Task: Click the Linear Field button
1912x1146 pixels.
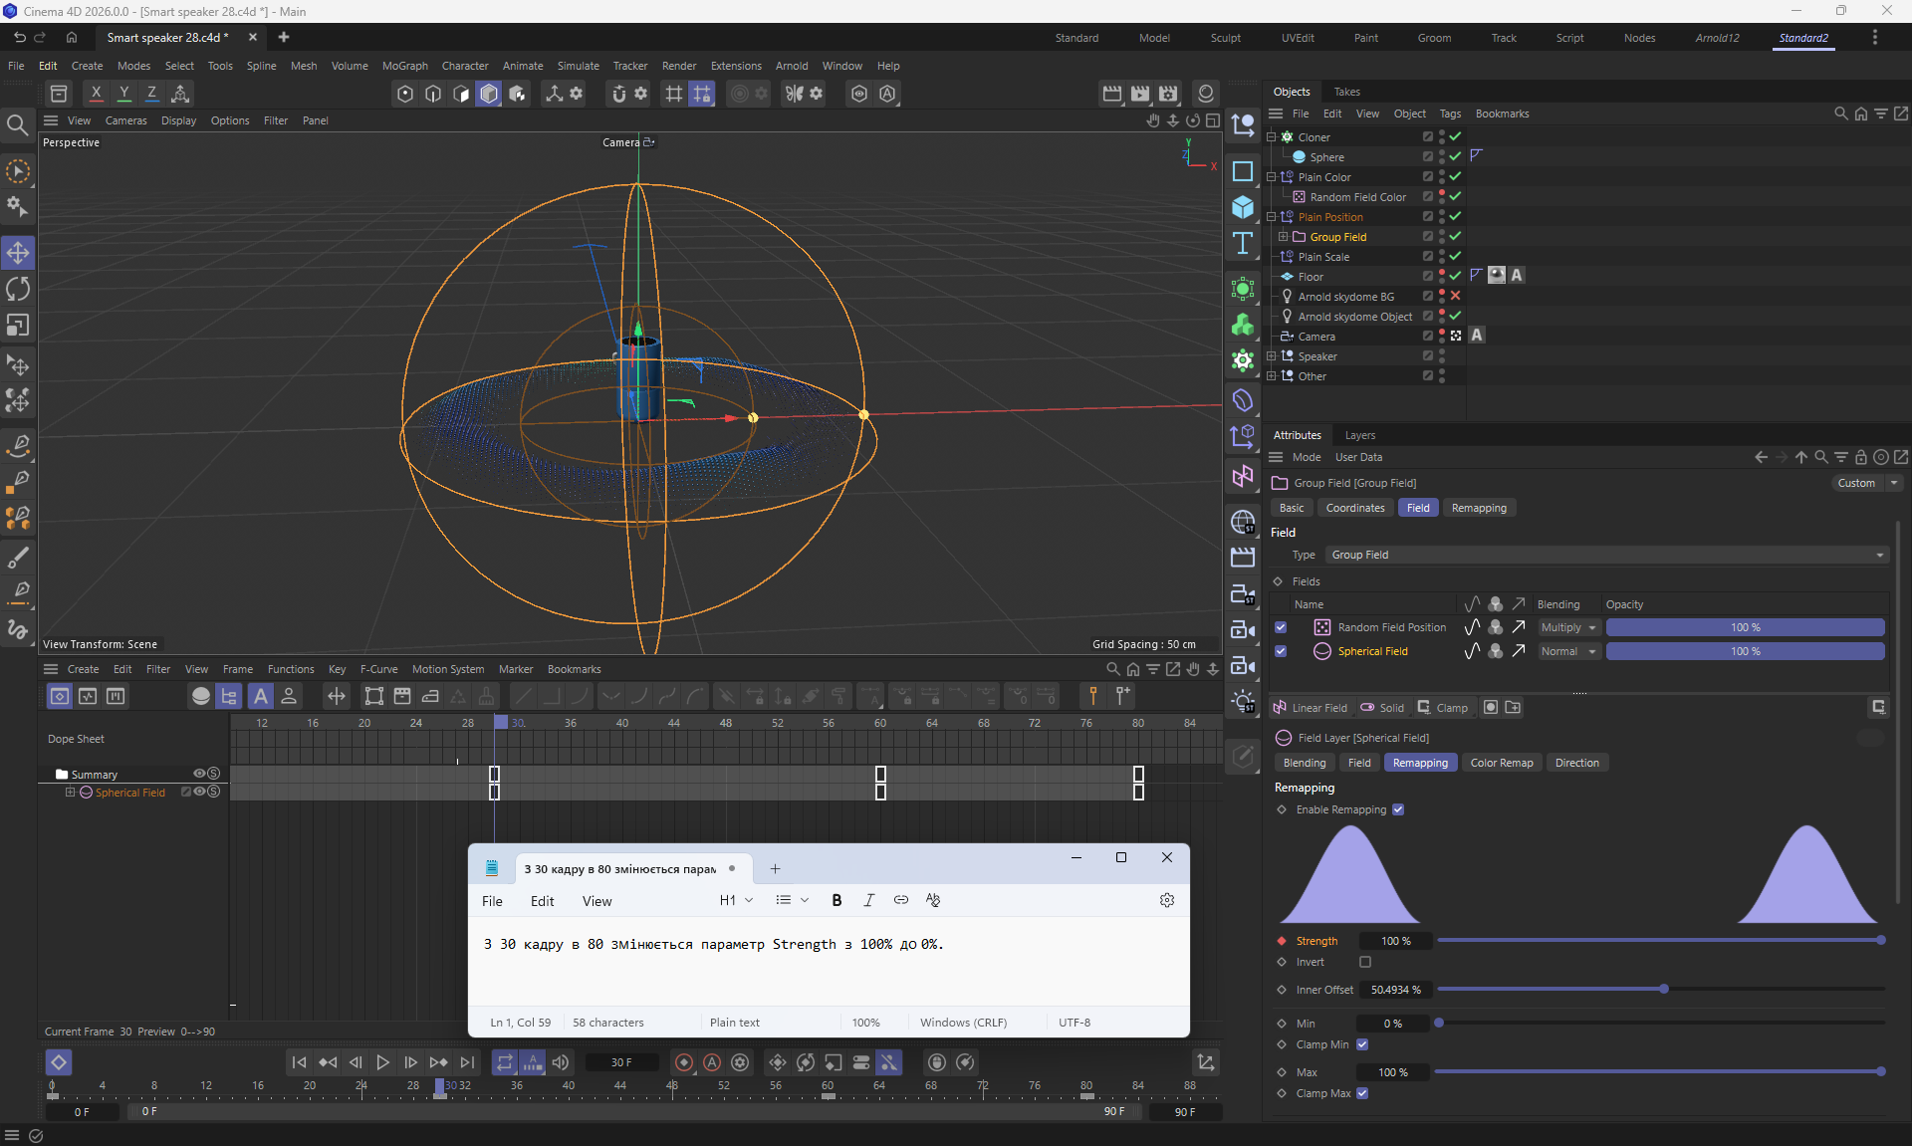Action: tap(1311, 708)
